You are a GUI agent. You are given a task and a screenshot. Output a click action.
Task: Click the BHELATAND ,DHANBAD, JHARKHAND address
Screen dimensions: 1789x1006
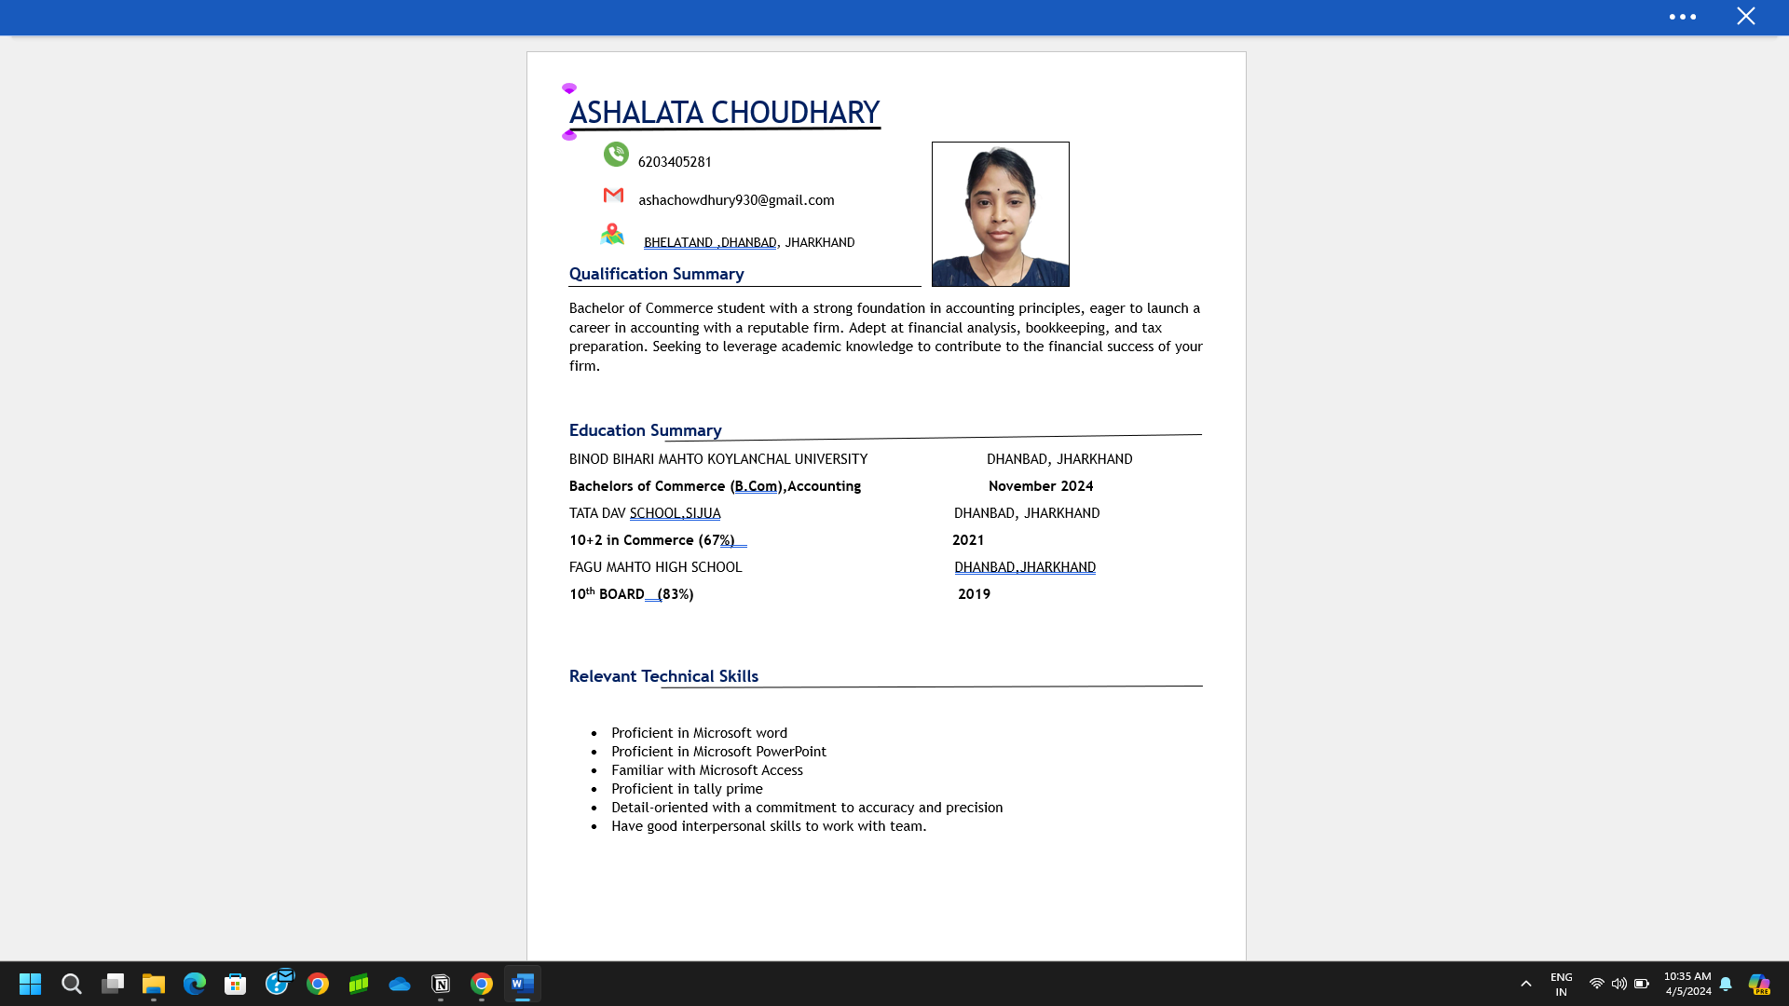click(x=749, y=242)
